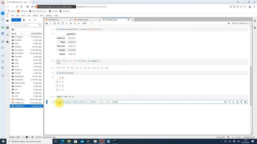The width and height of the screenshot is (257, 144).
Task: Open the Edit menu
Action: pos(17,16)
